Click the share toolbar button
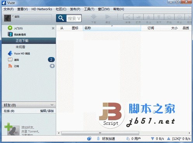The height and width of the screenshot is (143, 193). tap(128, 17)
